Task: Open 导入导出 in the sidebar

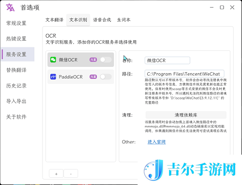Action: 16,101
